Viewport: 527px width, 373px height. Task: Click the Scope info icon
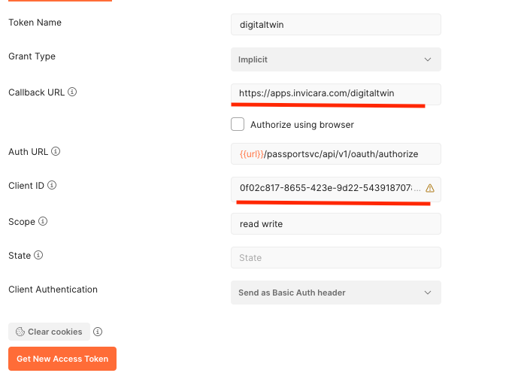[43, 222]
